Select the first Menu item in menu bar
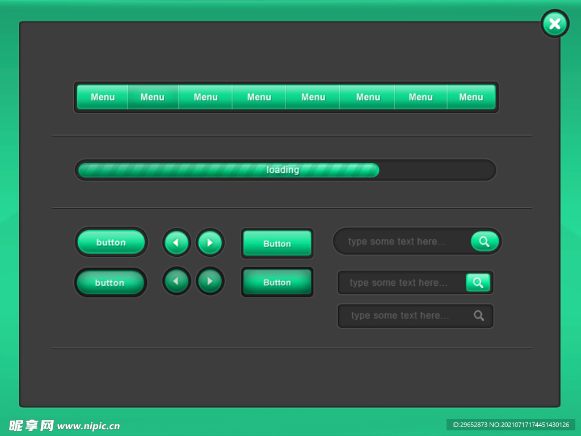The width and height of the screenshot is (581, 436). 103,97
